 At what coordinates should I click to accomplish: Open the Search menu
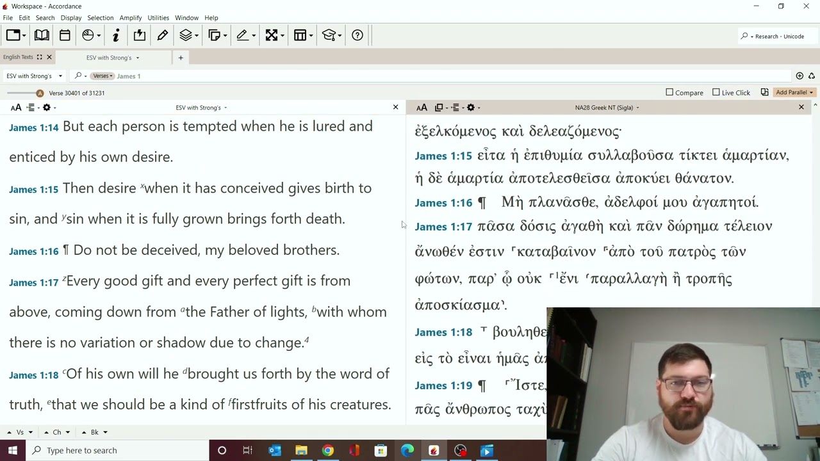(x=45, y=17)
